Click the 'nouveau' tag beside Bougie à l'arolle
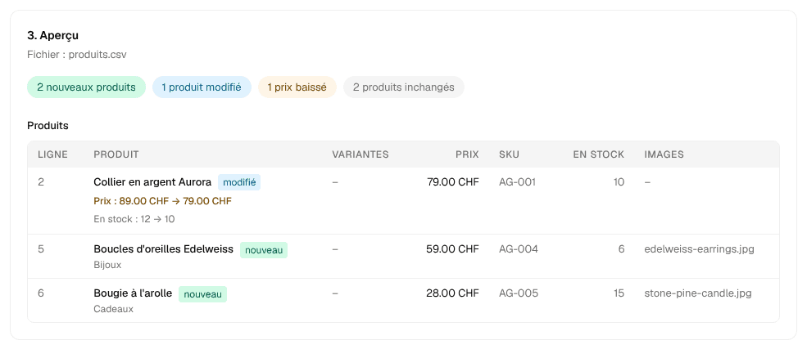Screen dimensions: 807x349 coord(203,294)
